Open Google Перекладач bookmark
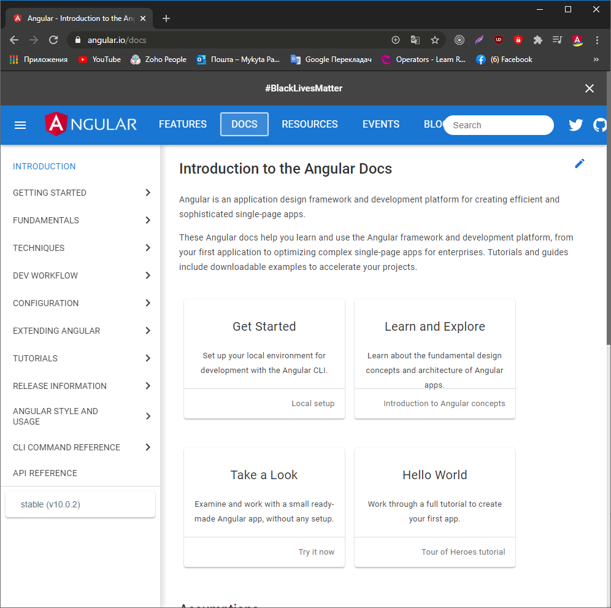 (331, 60)
